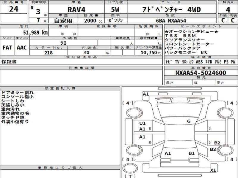238x178 pixels.
Task: Select the ナビ equipment label
Action: tap(168, 62)
